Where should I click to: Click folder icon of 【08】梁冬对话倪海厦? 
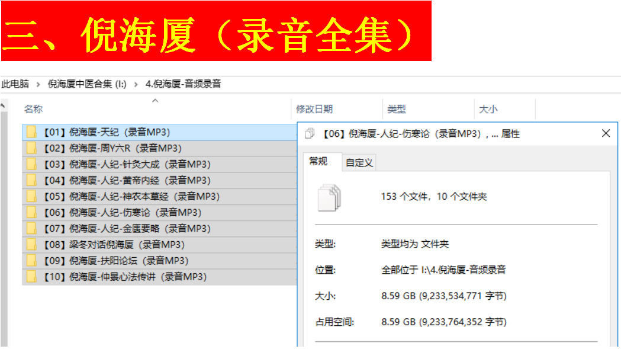(31, 244)
